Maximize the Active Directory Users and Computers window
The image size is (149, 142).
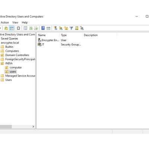[147, 16]
